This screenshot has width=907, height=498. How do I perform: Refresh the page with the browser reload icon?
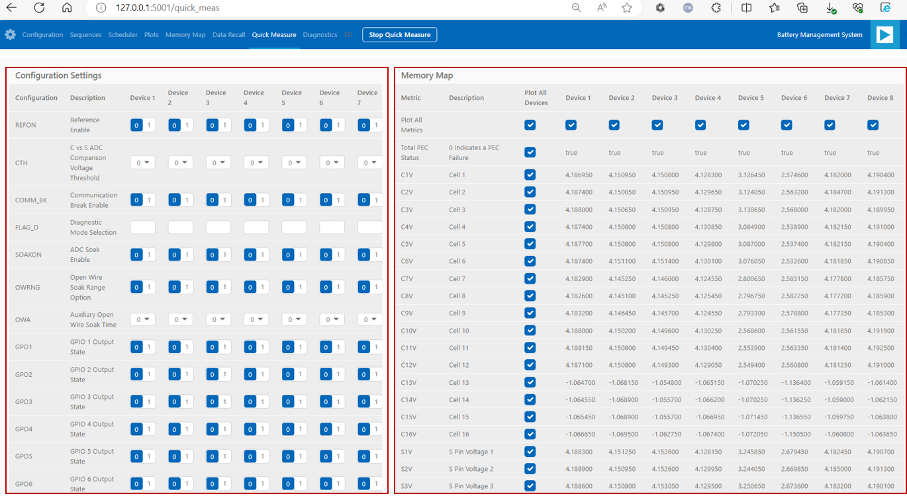[x=40, y=9]
